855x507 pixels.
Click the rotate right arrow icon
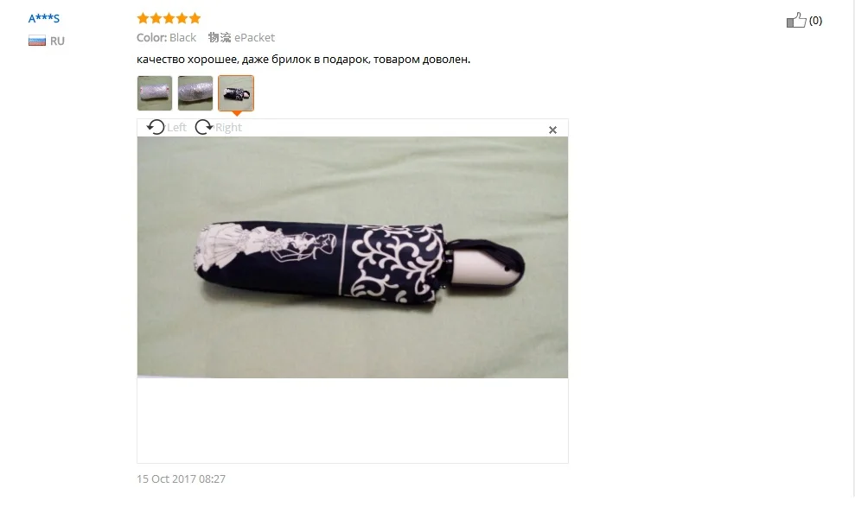[x=204, y=127]
